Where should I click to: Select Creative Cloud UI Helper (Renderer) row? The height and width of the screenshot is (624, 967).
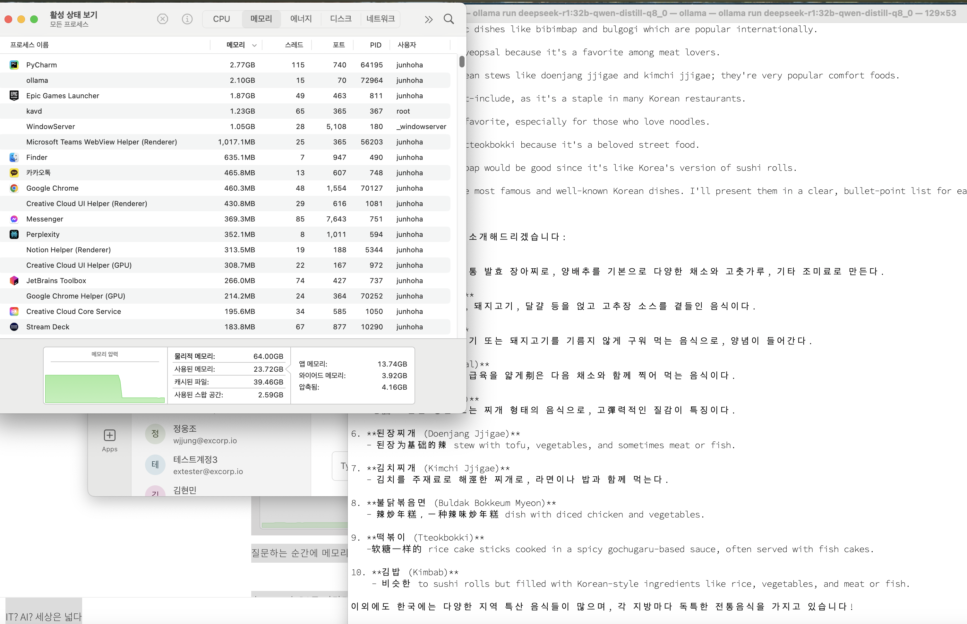(225, 204)
